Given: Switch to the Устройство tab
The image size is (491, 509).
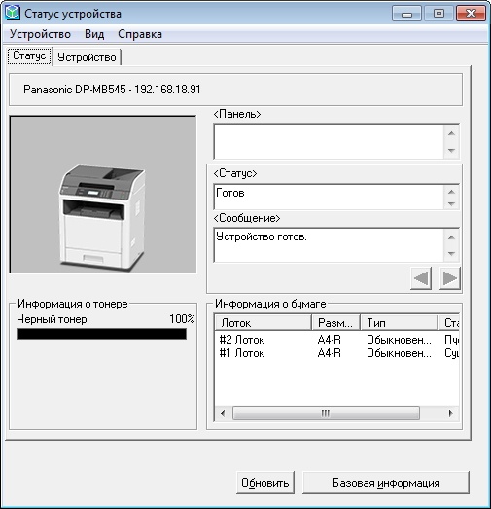Looking at the screenshot, I should point(87,57).
